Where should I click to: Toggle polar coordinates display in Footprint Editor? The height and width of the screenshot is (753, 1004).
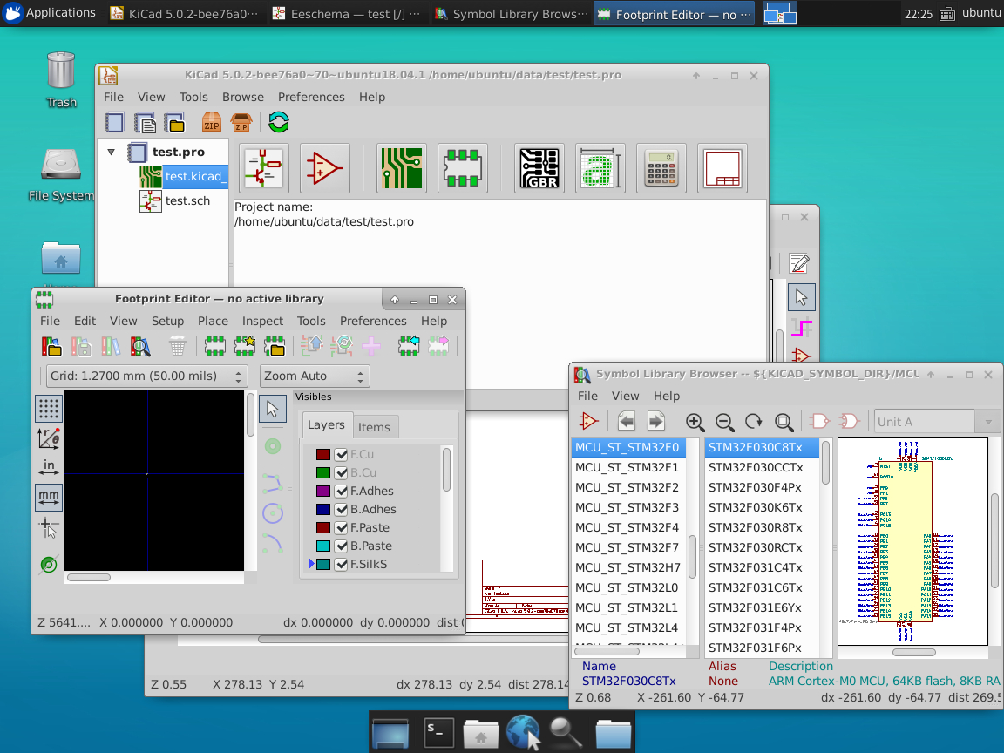(x=49, y=438)
